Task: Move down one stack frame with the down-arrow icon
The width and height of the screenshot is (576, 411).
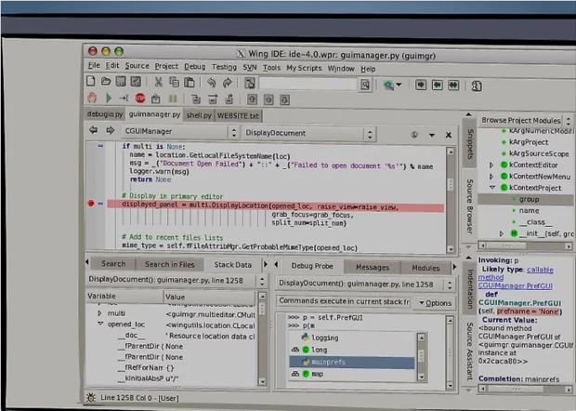Action: pyautogui.click(x=284, y=100)
